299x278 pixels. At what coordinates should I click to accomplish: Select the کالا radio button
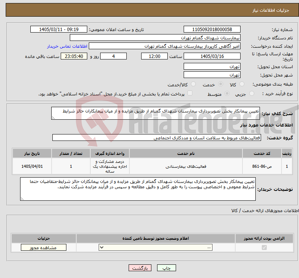click(x=242, y=84)
